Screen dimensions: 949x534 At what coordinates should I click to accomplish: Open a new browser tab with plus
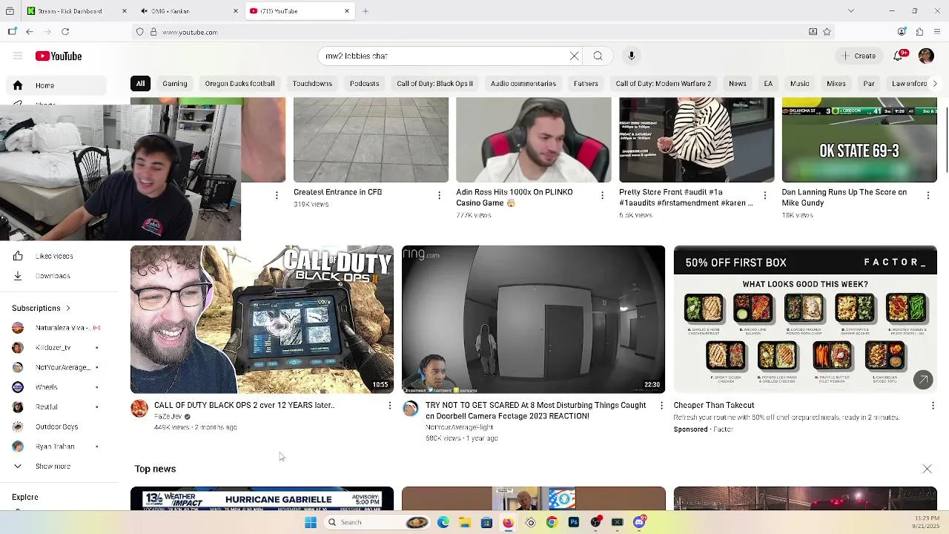[x=366, y=11]
